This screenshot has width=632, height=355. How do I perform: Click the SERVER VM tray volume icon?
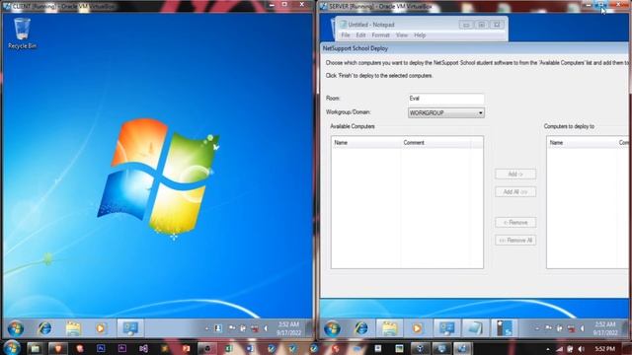pyautogui.click(x=582, y=328)
